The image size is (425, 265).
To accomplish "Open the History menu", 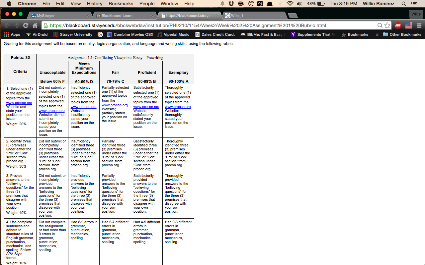I will pyautogui.click(x=95, y=4).
